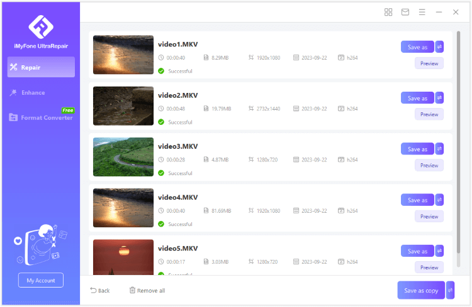
Task: Click the green Successful checkmark for video3.MKV
Action: click(x=161, y=173)
